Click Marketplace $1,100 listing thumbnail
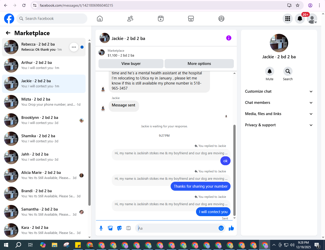Screen dimensions: 325x250 tap(102, 52)
